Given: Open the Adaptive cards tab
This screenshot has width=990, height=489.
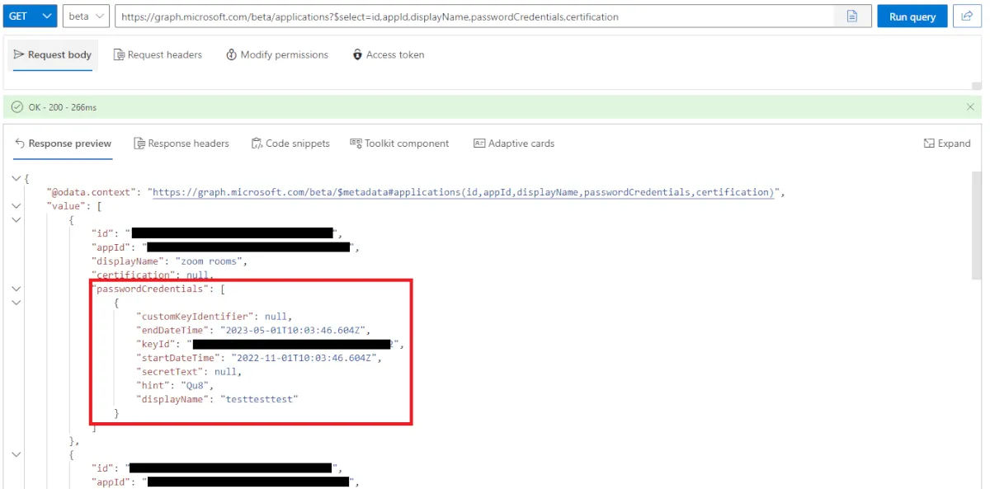Looking at the screenshot, I should coord(514,143).
